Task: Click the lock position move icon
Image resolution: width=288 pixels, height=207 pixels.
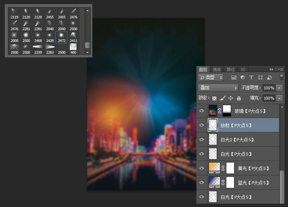Action: coord(231,98)
